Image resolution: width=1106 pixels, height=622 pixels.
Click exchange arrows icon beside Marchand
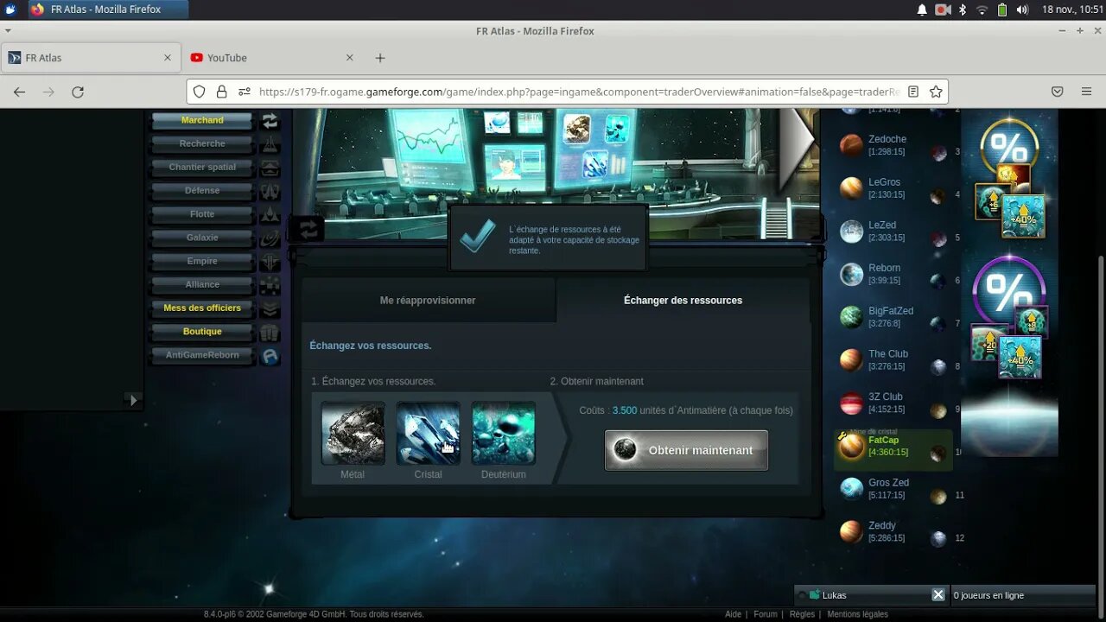coord(270,120)
